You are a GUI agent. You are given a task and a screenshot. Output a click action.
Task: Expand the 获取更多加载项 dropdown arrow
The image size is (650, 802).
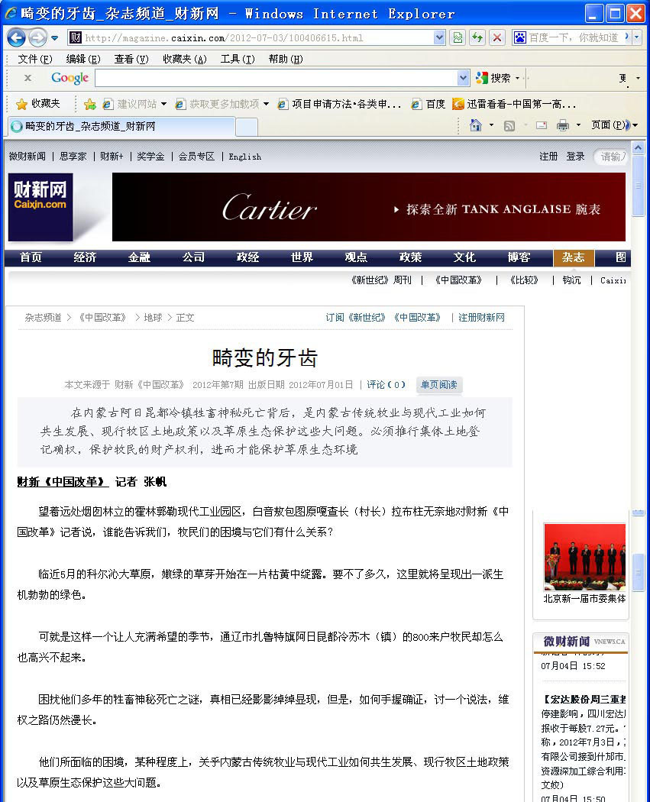(x=267, y=105)
